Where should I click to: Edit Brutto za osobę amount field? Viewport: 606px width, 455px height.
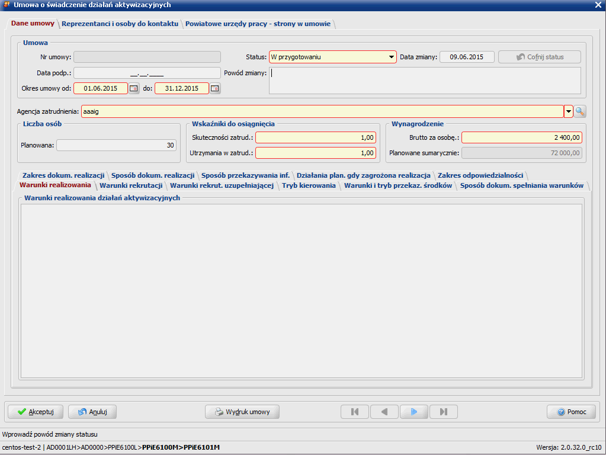click(x=522, y=137)
